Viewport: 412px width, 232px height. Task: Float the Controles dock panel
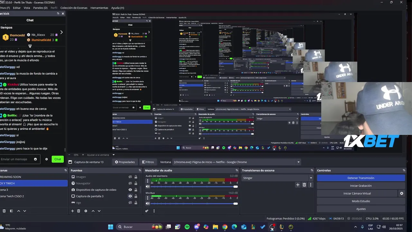coord(404,170)
